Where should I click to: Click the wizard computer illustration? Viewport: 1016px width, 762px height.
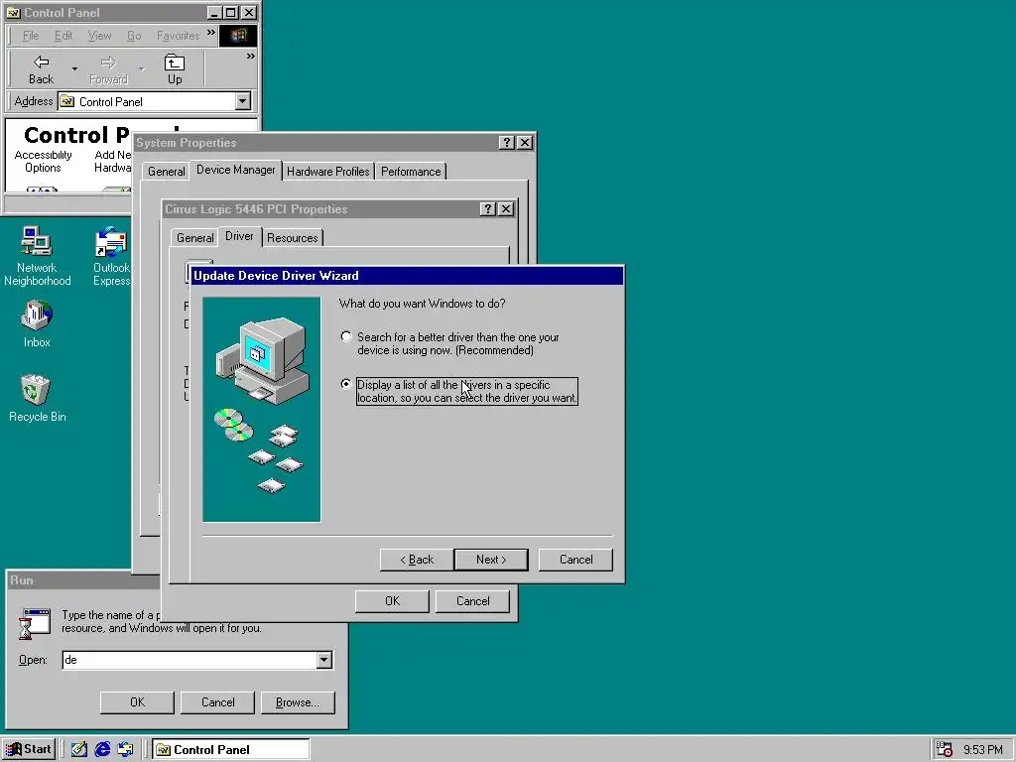(261, 410)
